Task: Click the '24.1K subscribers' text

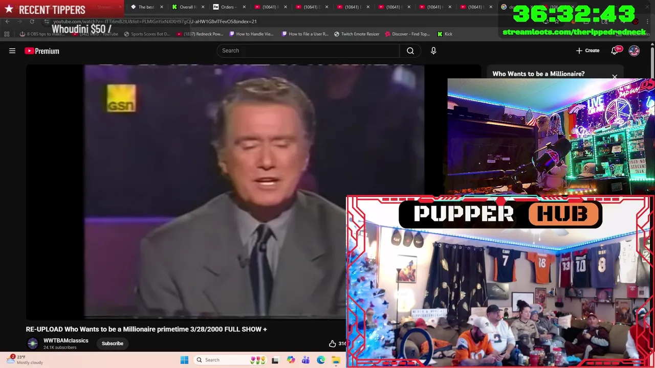Action: [x=60, y=348]
